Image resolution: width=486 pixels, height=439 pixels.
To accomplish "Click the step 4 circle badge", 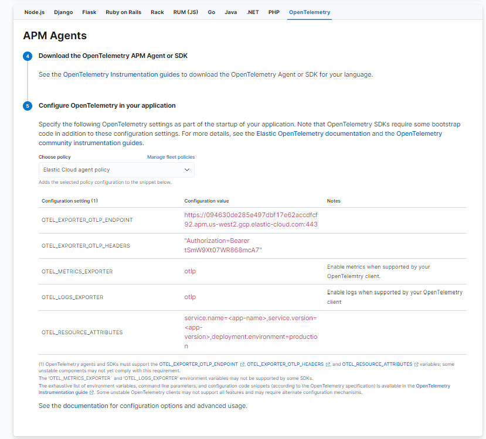I will tap(28, 56).
